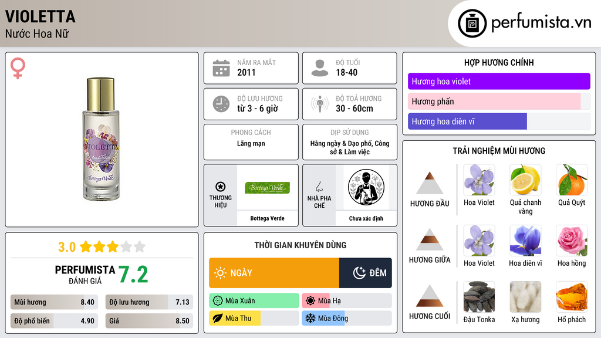Screen dimensions: 601x338
Task: Click the Độ lưu hương 7.13 rating bar
Action: (x=149, y=302)
